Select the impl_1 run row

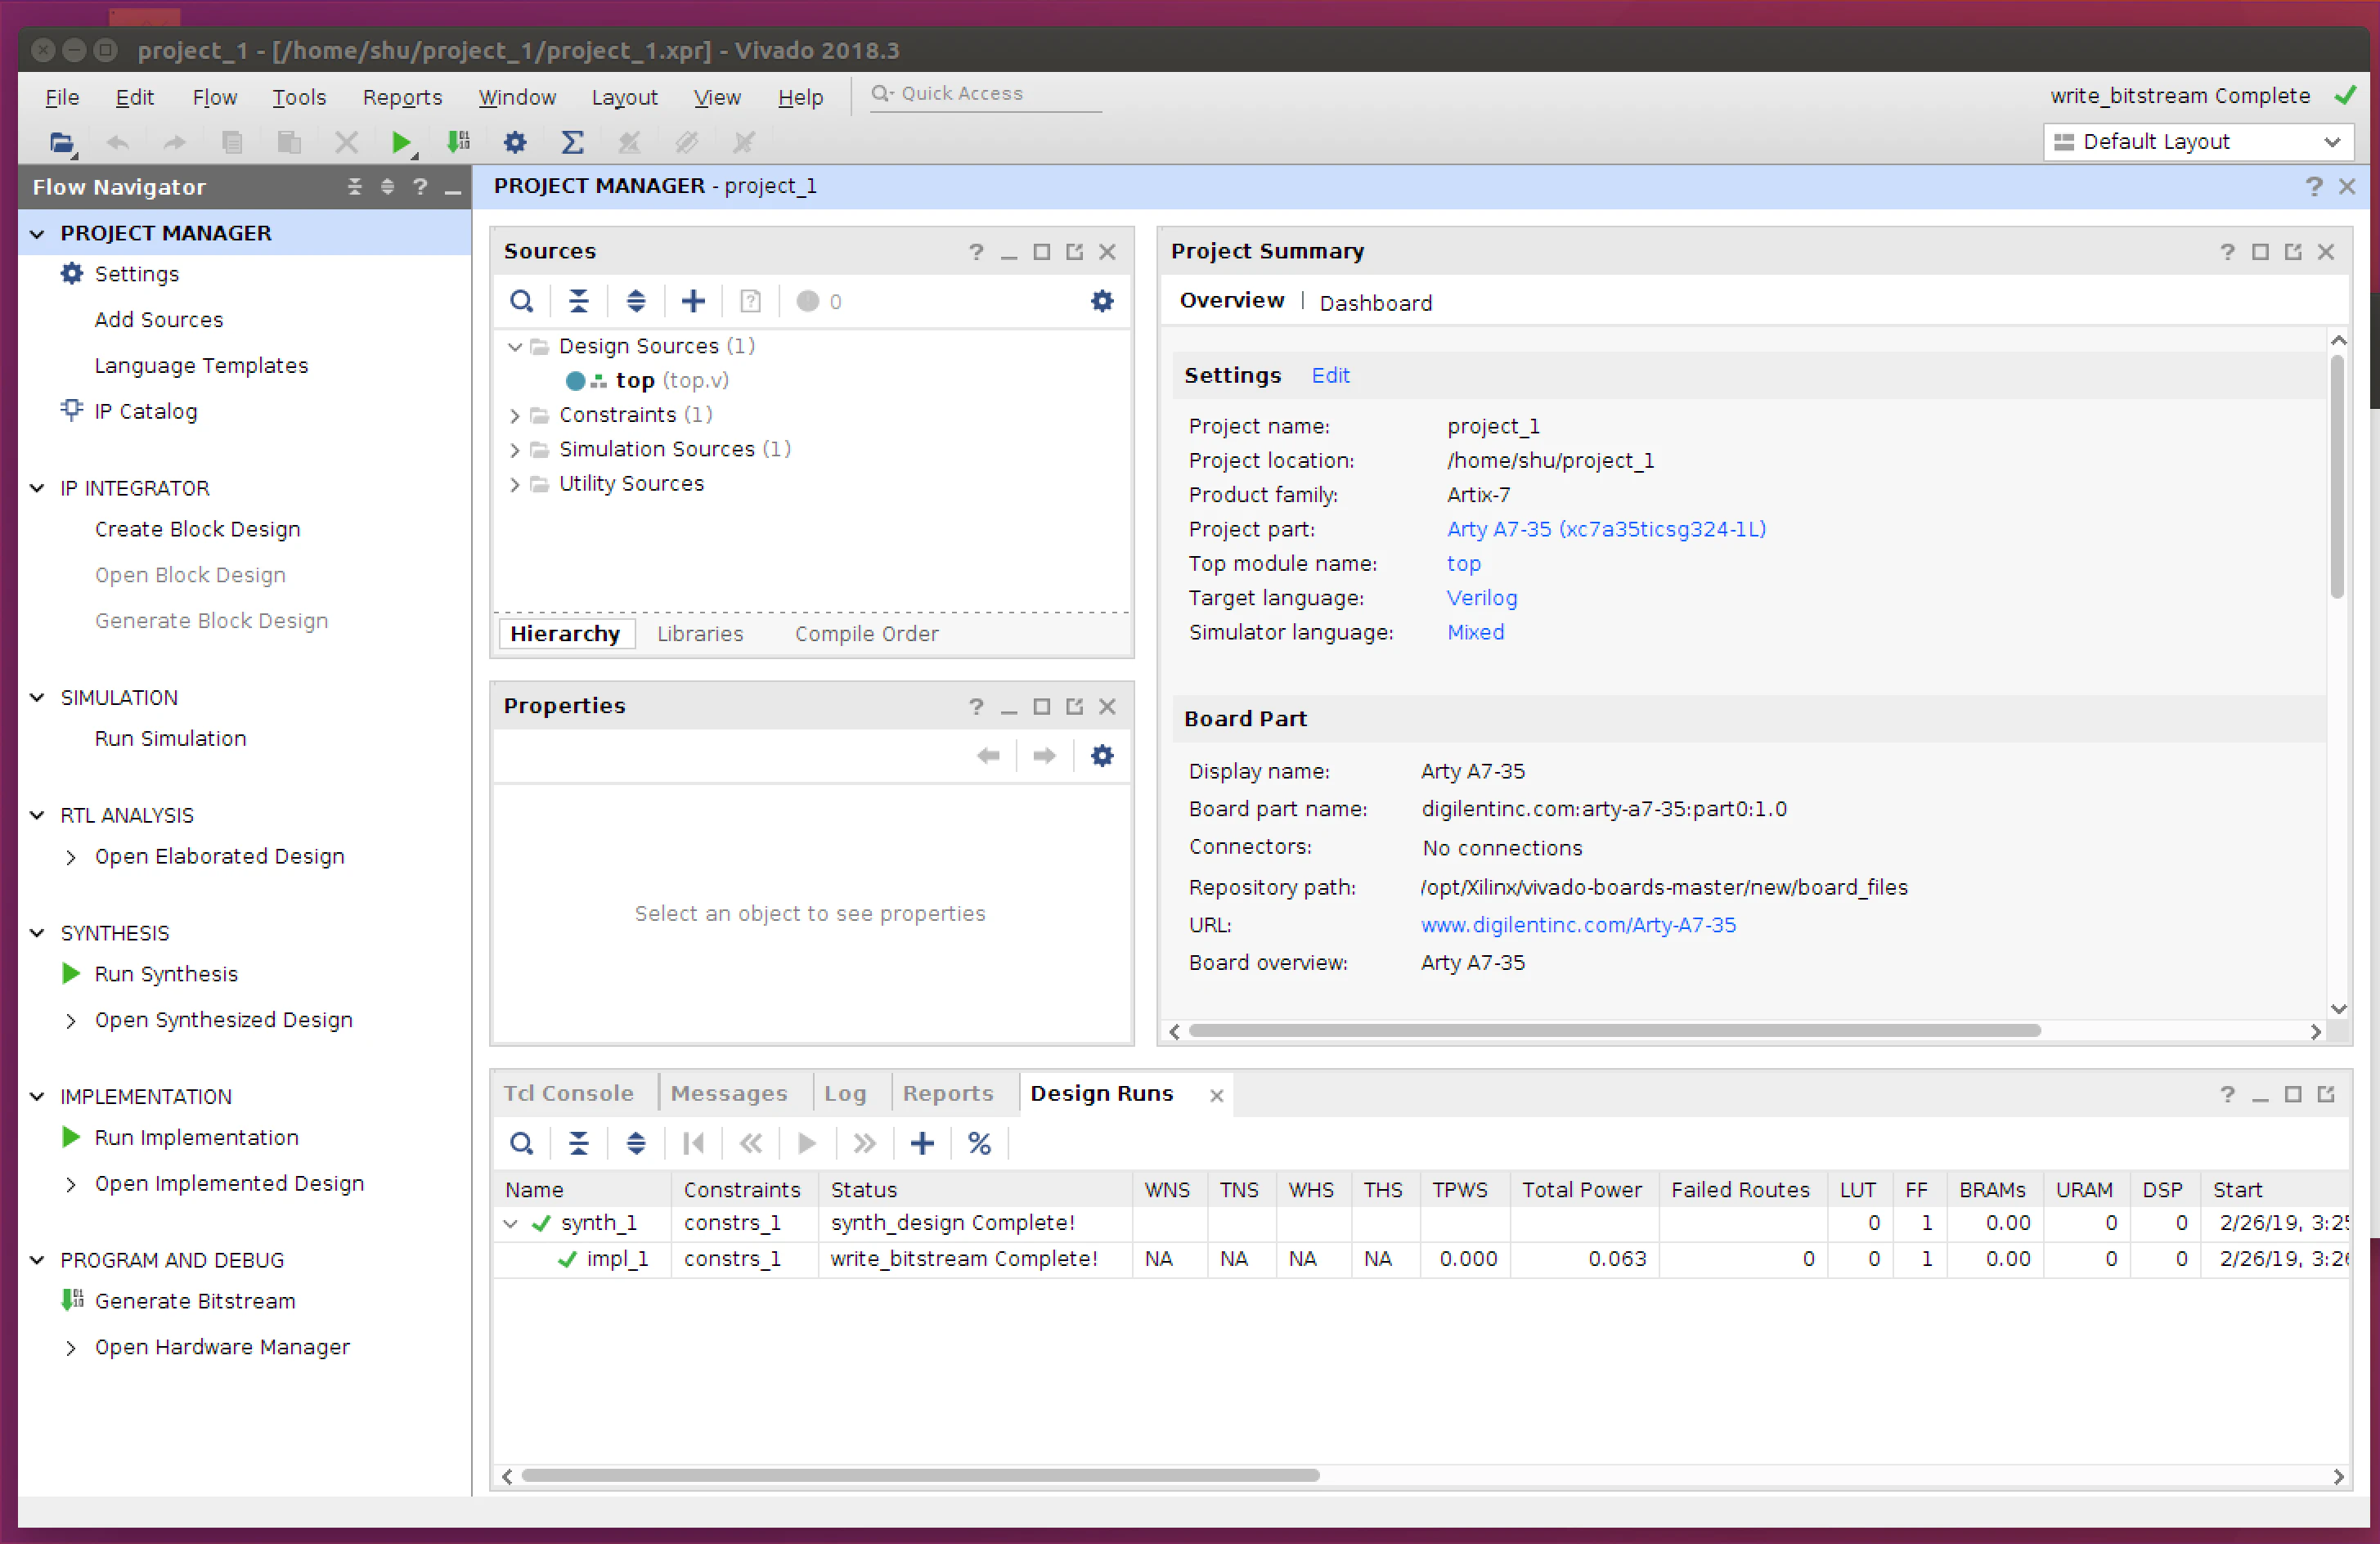(1420, 1259)
